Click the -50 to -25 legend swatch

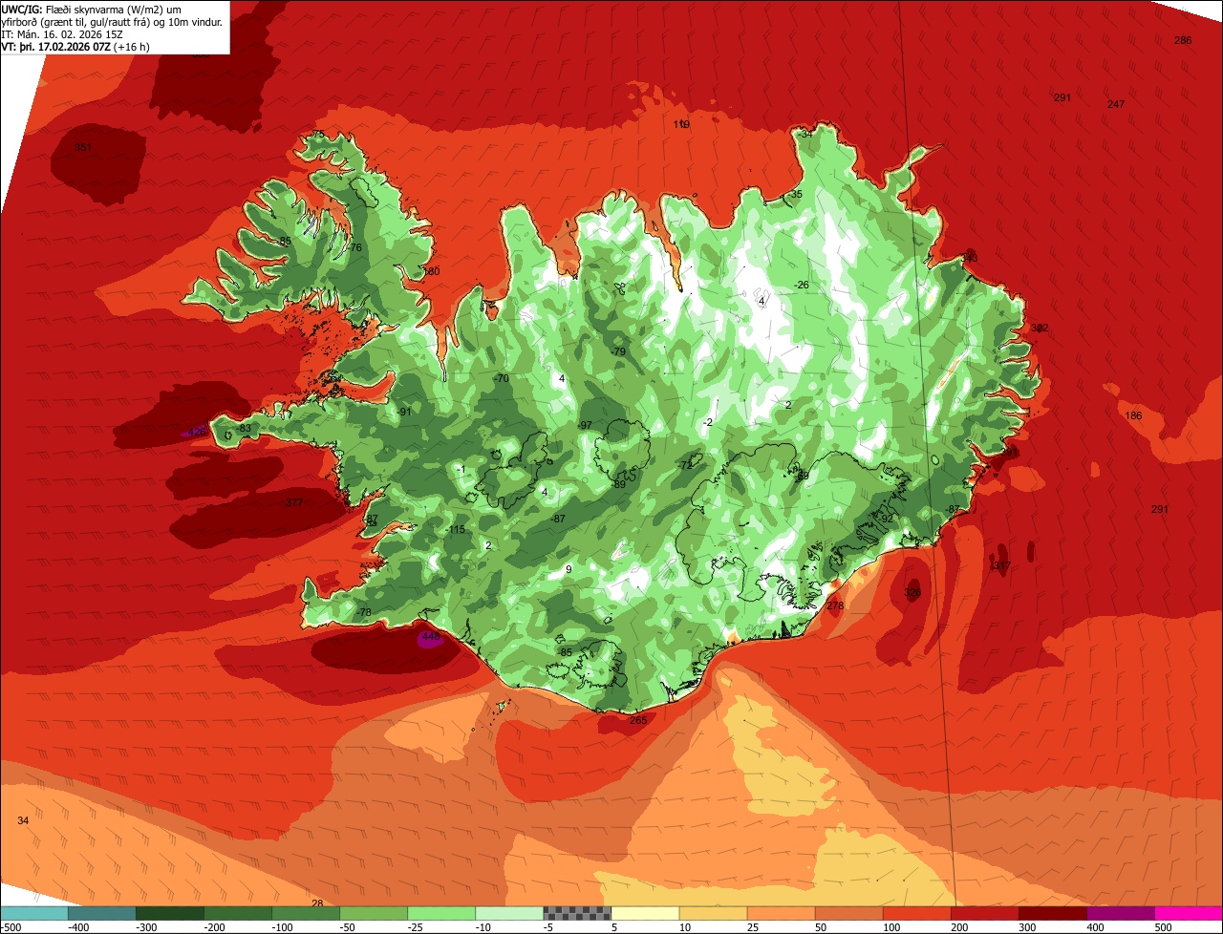click(374, 914)
